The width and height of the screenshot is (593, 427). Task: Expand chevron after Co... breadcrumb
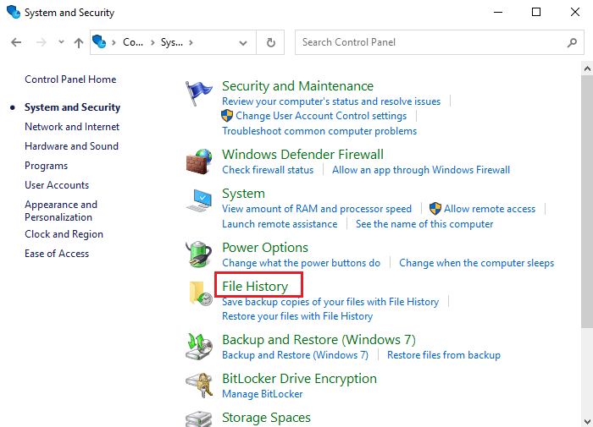coord(152,42)
